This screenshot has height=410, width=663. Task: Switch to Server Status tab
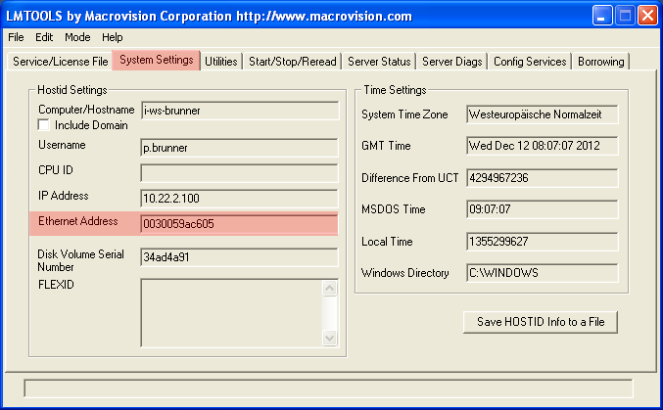coord(379,62)
